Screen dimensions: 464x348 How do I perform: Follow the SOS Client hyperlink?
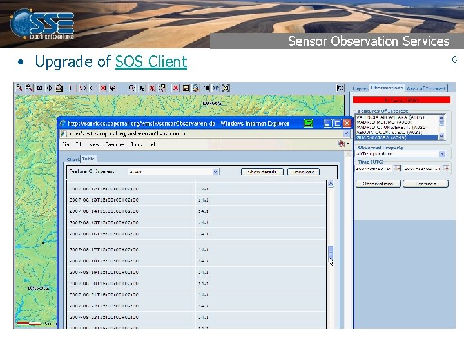[151, 62]
